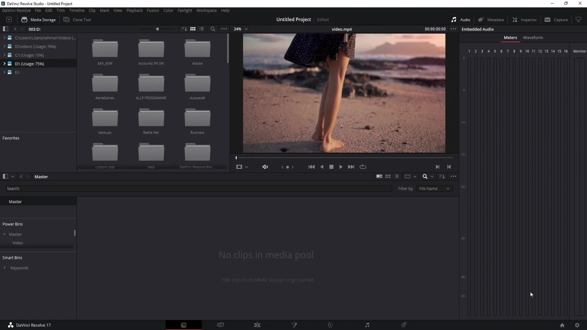The height and width of the screenshot is (330, 587).
Task: Open the Color page
Action: 330,325
